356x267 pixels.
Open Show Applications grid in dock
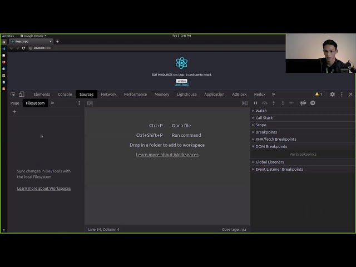[4, 230]
